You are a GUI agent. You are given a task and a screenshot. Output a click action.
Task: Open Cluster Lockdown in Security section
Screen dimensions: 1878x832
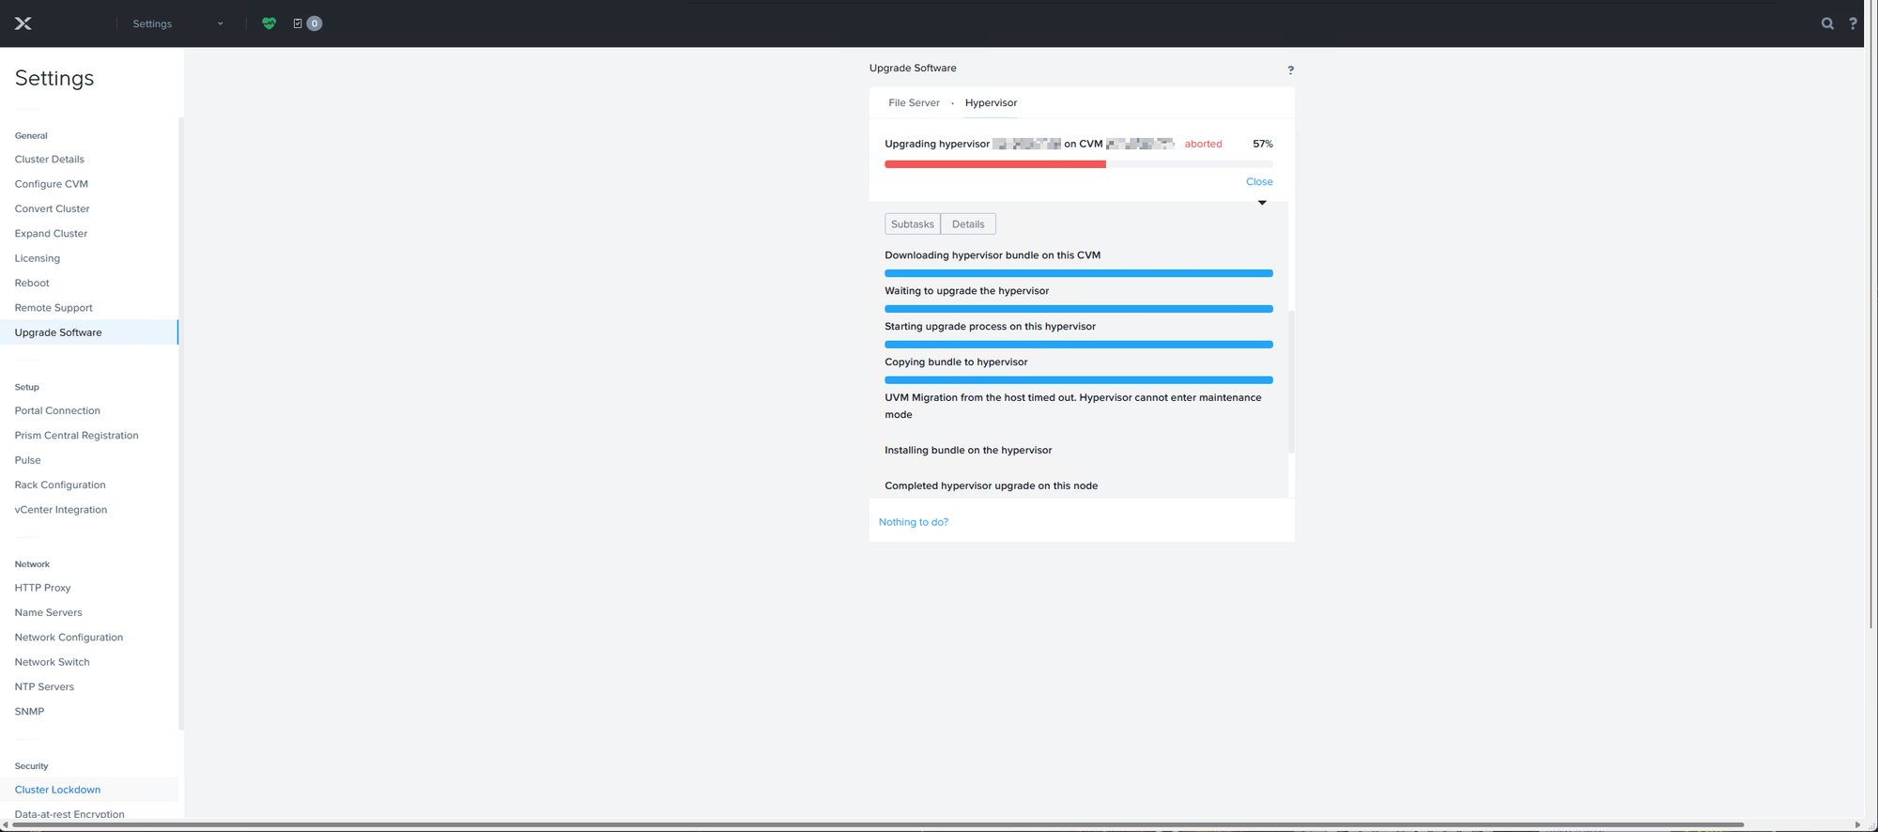57,790
